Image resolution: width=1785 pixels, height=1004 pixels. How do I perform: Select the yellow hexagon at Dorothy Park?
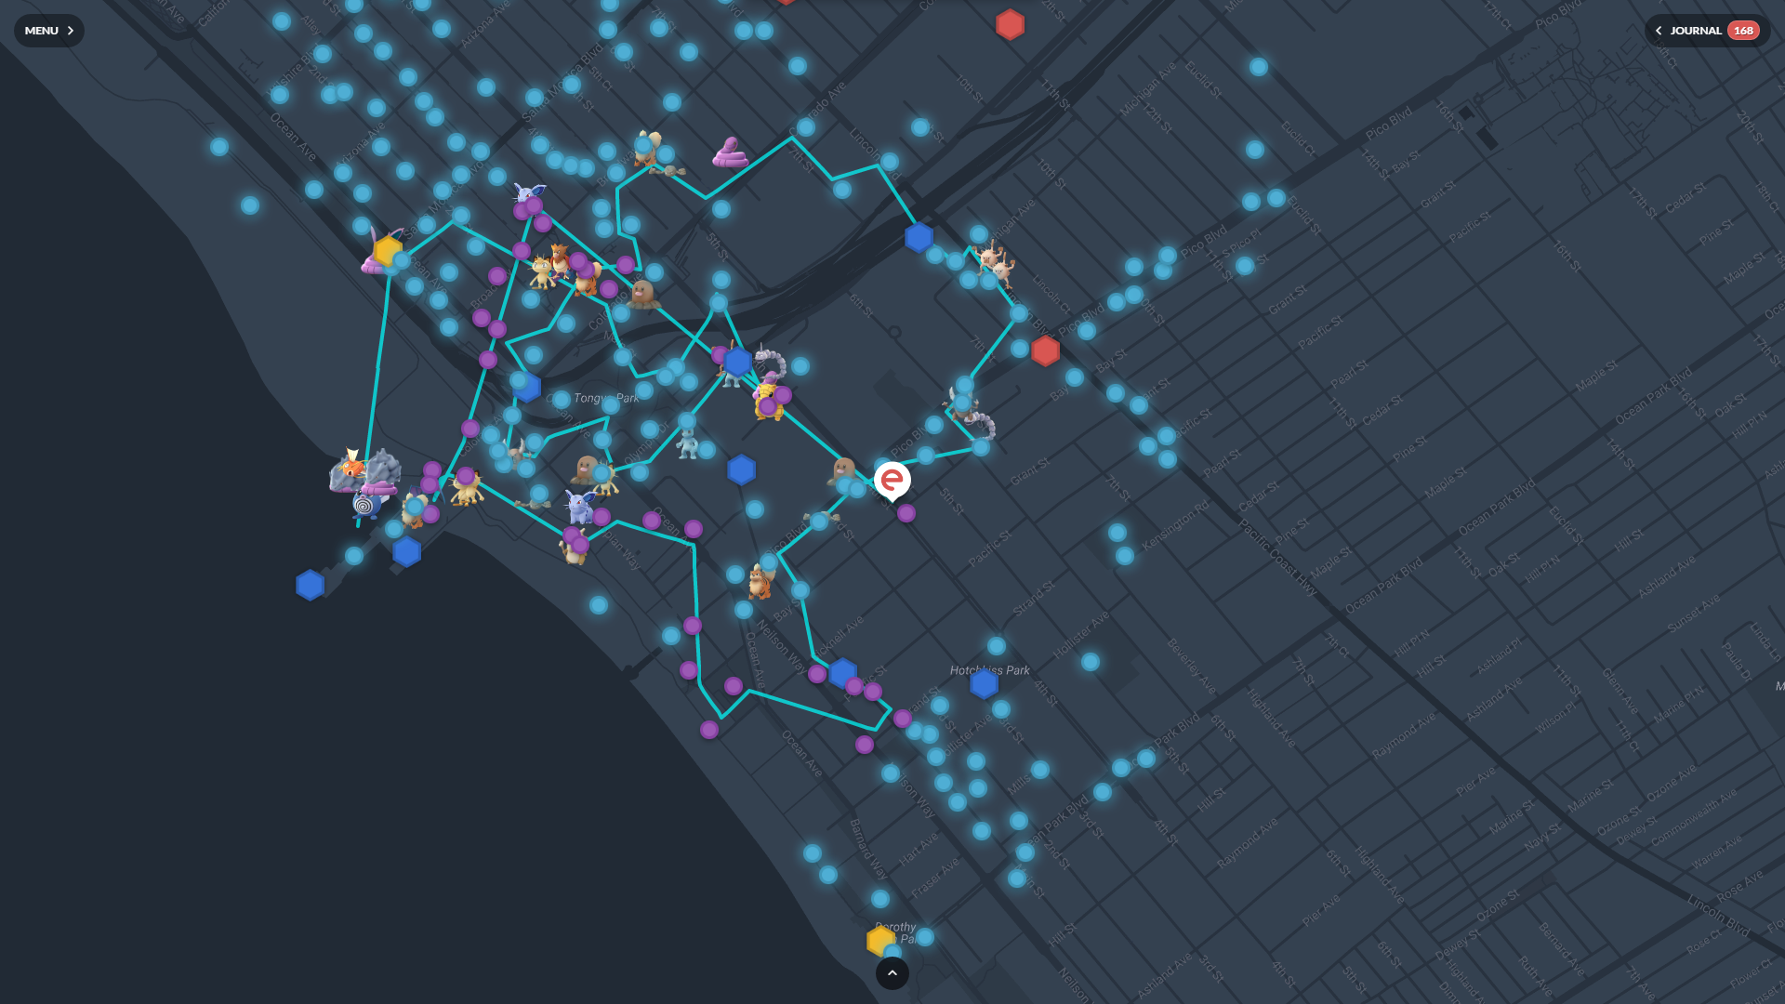(x=880, y=941)
